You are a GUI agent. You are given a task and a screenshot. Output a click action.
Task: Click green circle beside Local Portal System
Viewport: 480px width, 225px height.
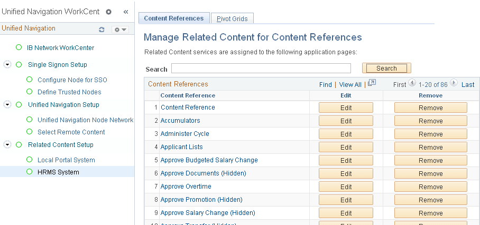(30, 160)
